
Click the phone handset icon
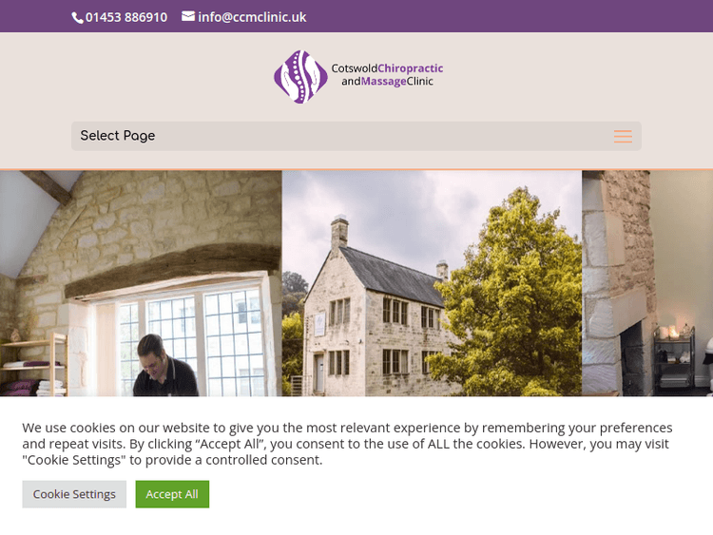[77, 18]
